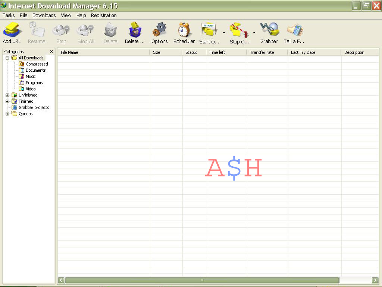Minimize the Internet Download Manager window
The width and height of the screenshot is (382, 287).
pos(356,6)
